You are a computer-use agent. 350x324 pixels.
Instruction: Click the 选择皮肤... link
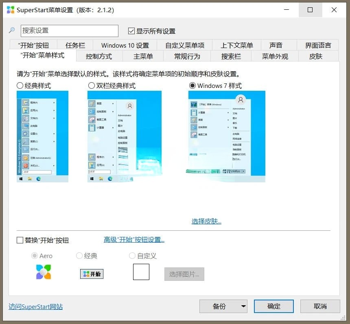[x=206, y=221]
